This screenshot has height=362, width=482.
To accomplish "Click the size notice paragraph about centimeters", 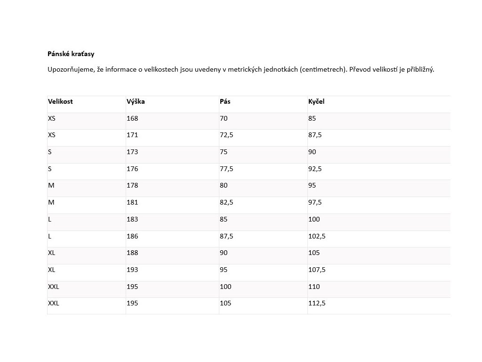I will tap(241, 70).
